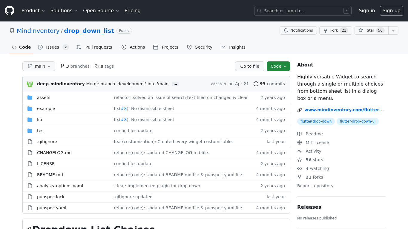Viewport: 408px width, 229px height.
Task: Click issue #8 link in example row
Action: 124,109
